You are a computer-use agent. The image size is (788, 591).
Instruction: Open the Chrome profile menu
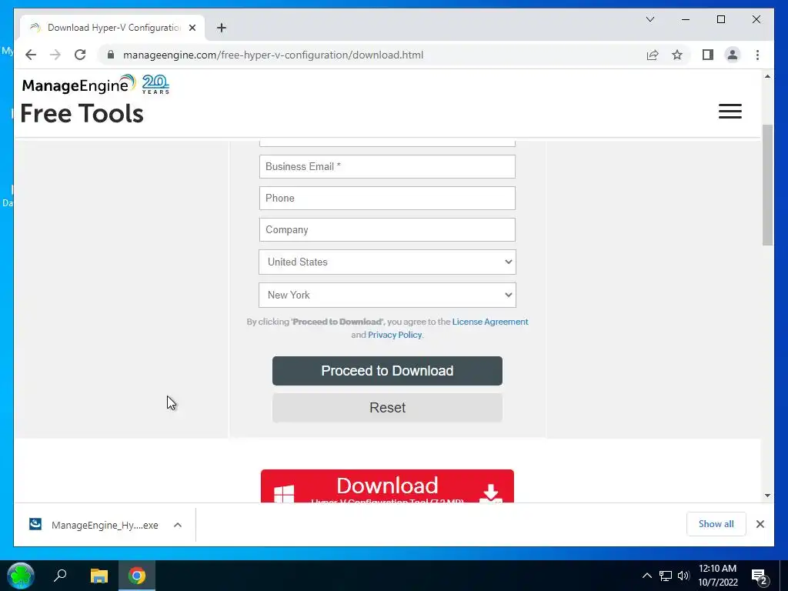tap(733, 55)
